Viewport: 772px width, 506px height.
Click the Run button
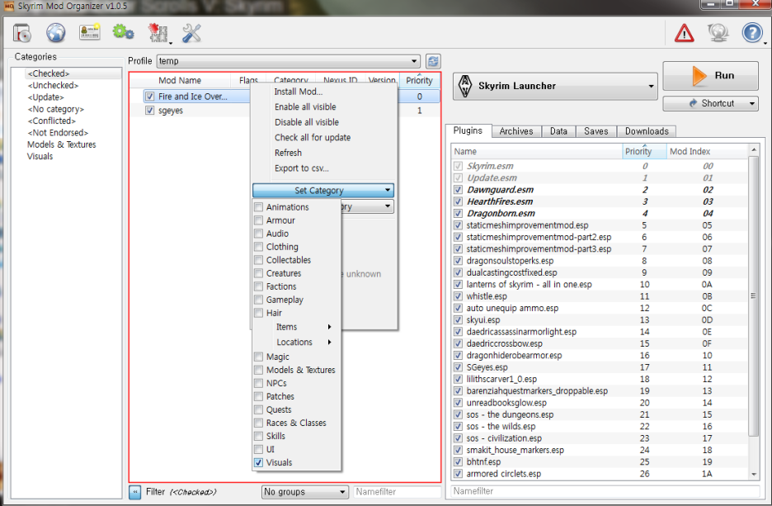710,75
